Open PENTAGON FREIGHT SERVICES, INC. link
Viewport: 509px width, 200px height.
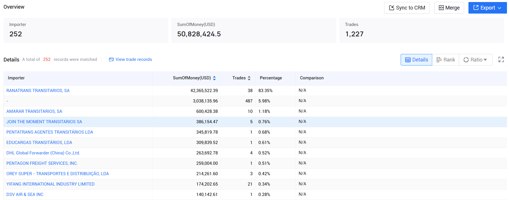coord(42,163)
